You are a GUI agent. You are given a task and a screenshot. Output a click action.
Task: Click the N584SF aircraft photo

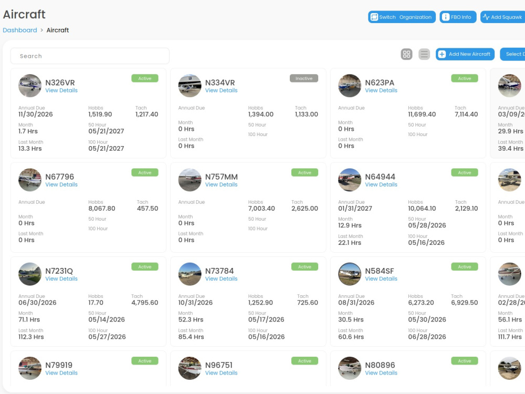350,274
